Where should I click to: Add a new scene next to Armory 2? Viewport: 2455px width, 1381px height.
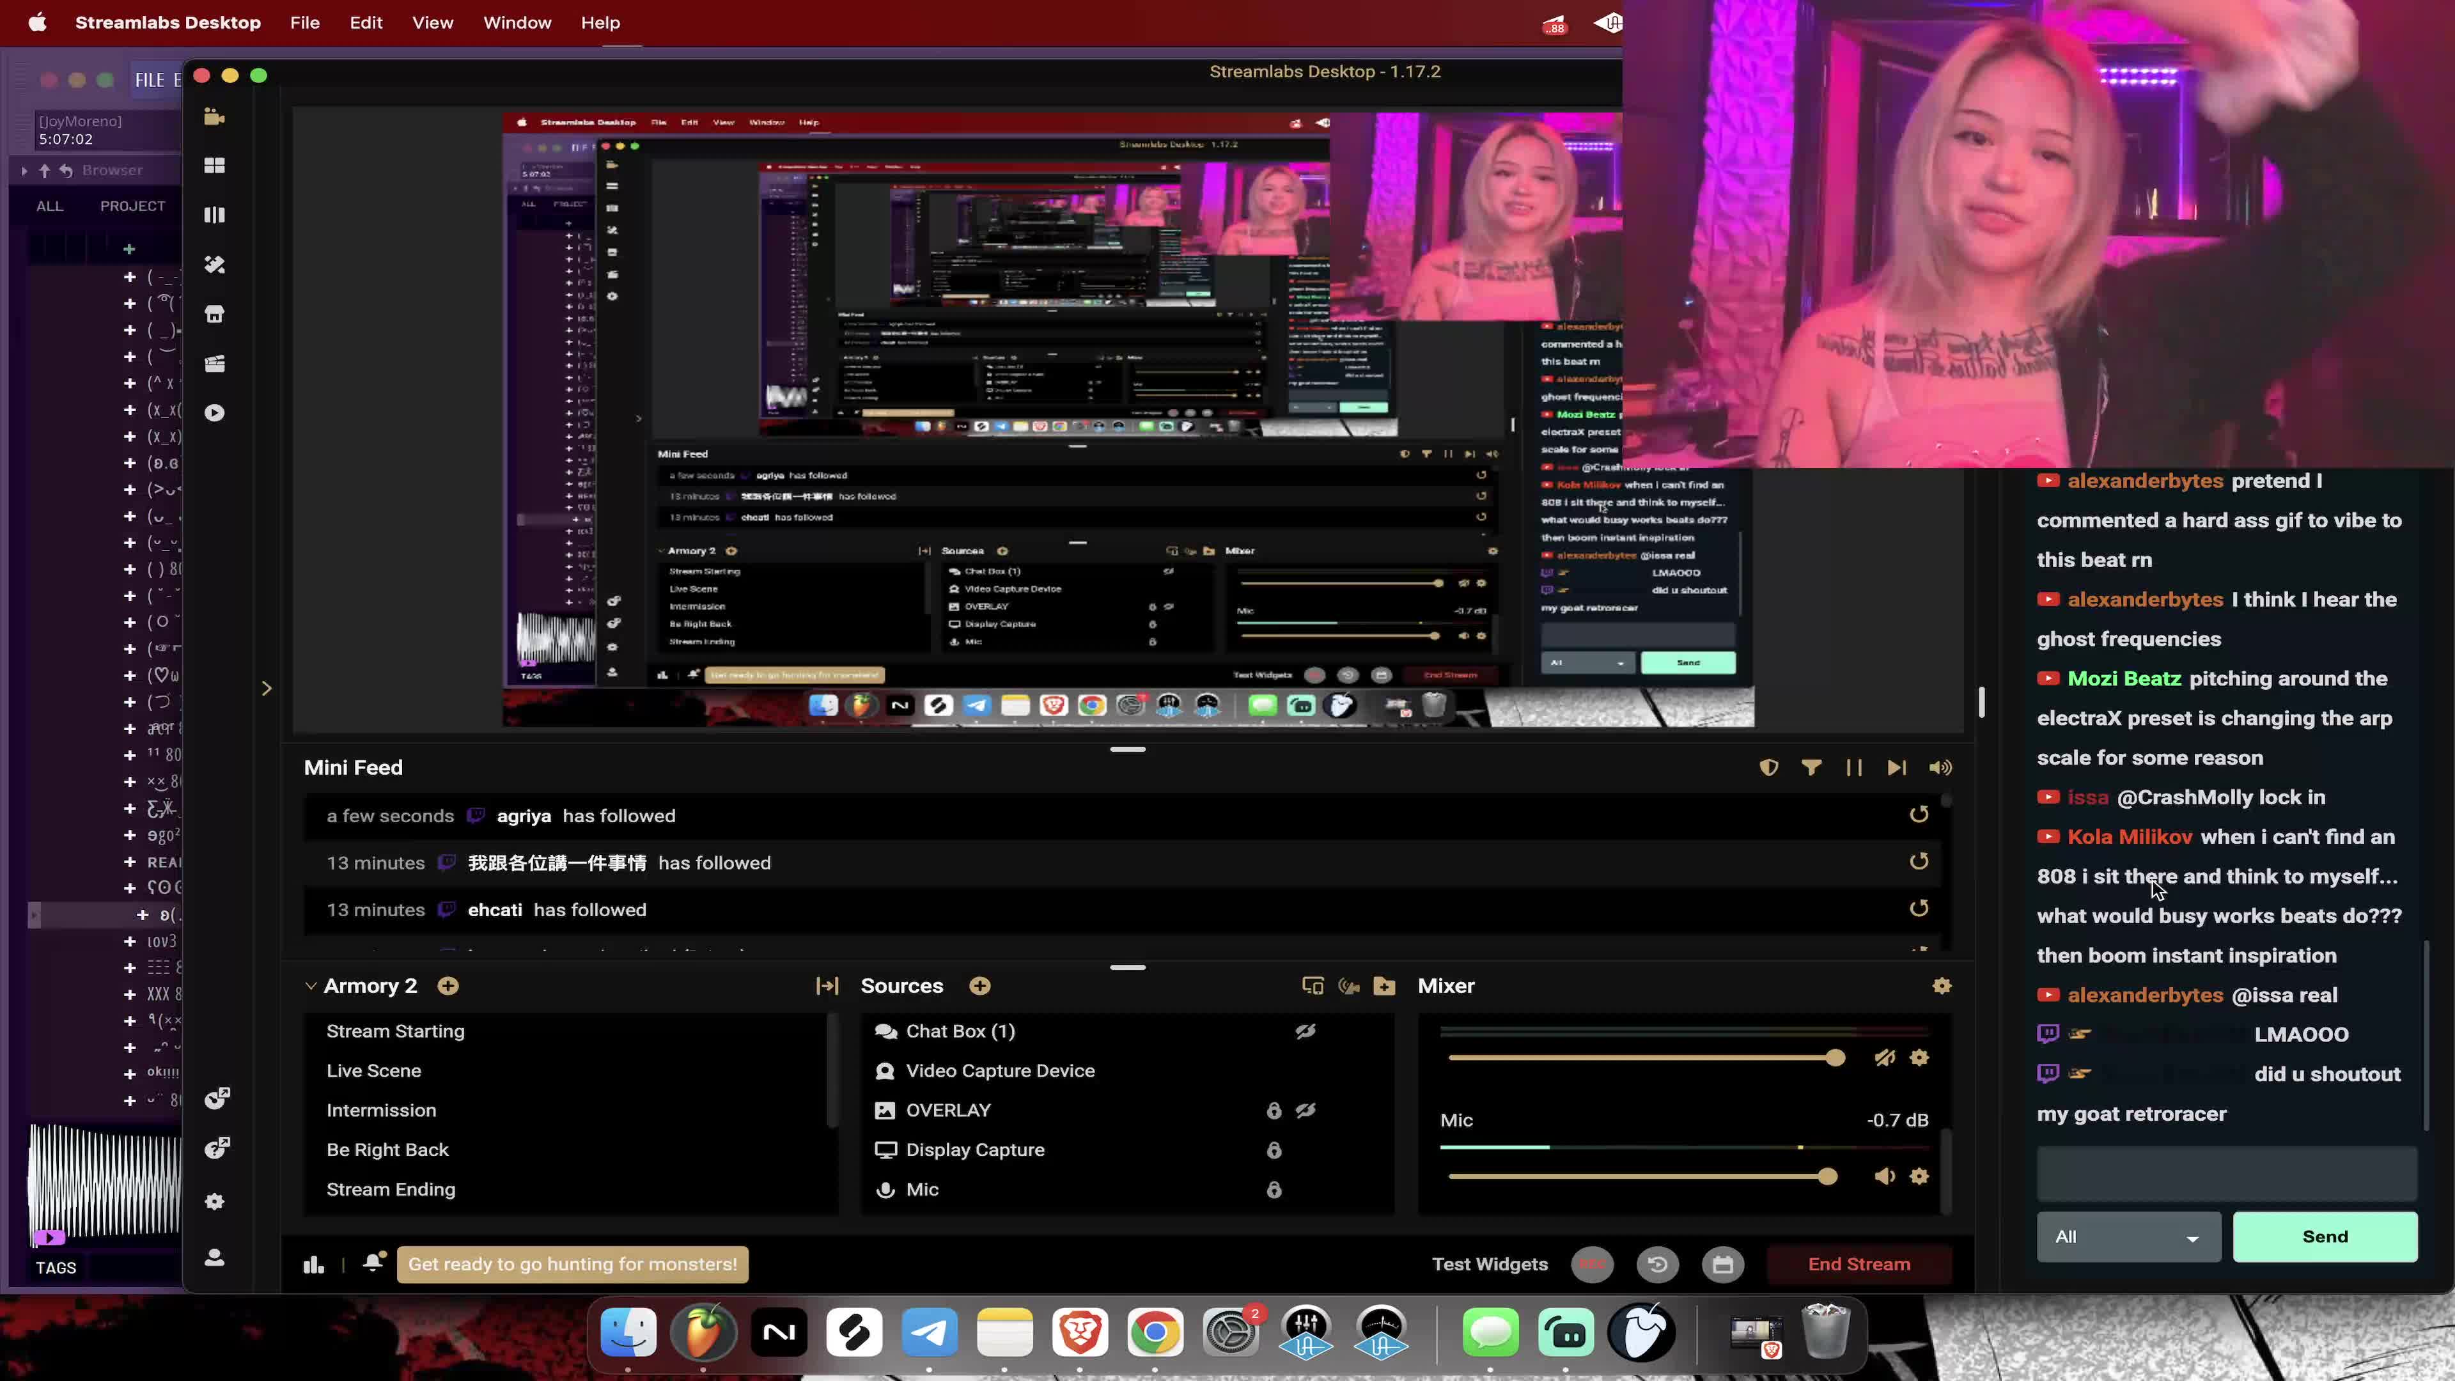[448, 985]
